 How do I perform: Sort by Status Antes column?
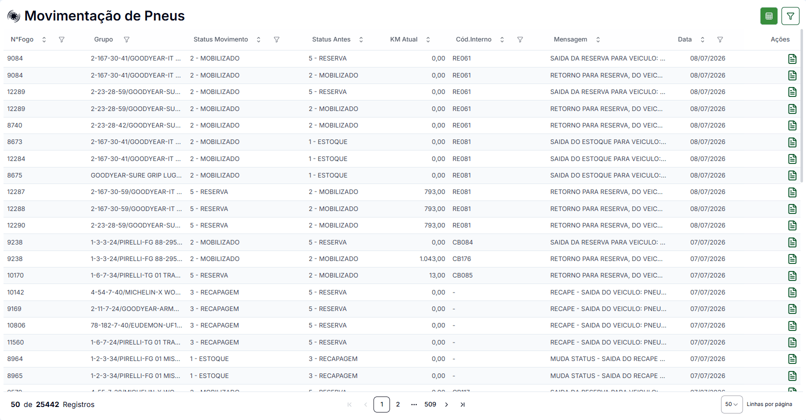[361, 39]
